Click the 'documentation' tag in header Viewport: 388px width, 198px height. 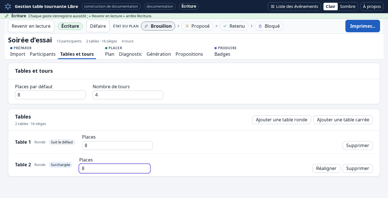160,6
